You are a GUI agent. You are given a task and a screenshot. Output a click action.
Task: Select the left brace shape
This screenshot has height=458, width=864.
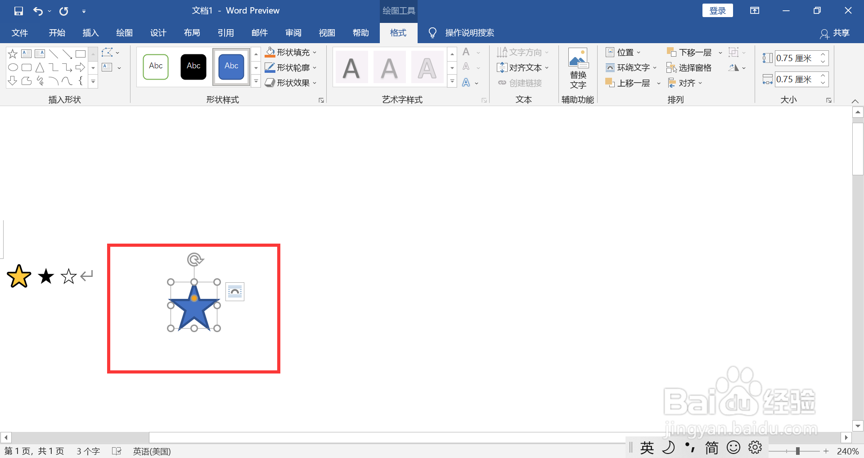(81, 81)
